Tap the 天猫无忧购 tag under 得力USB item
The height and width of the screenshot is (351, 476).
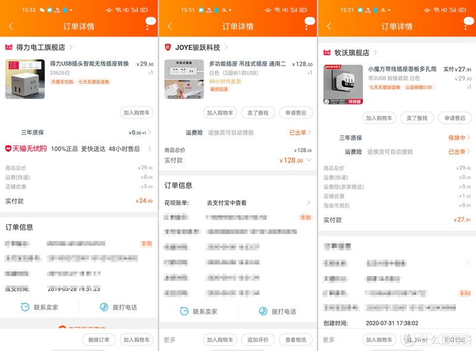click(62, 82)
